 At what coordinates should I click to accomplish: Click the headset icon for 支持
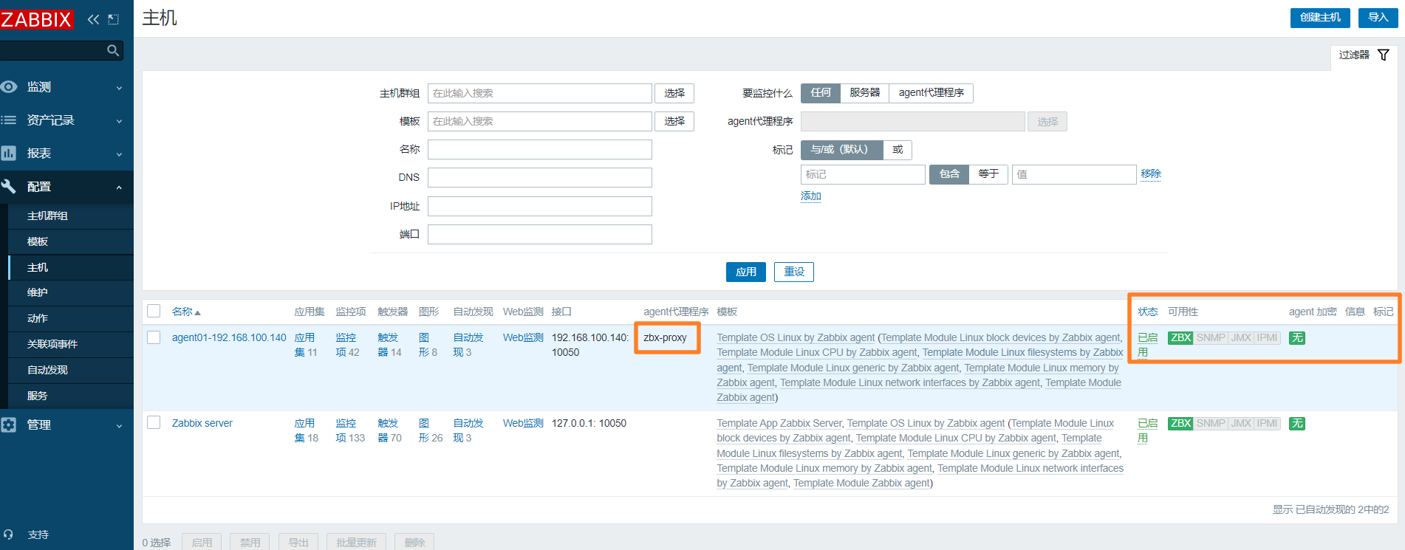9,534
